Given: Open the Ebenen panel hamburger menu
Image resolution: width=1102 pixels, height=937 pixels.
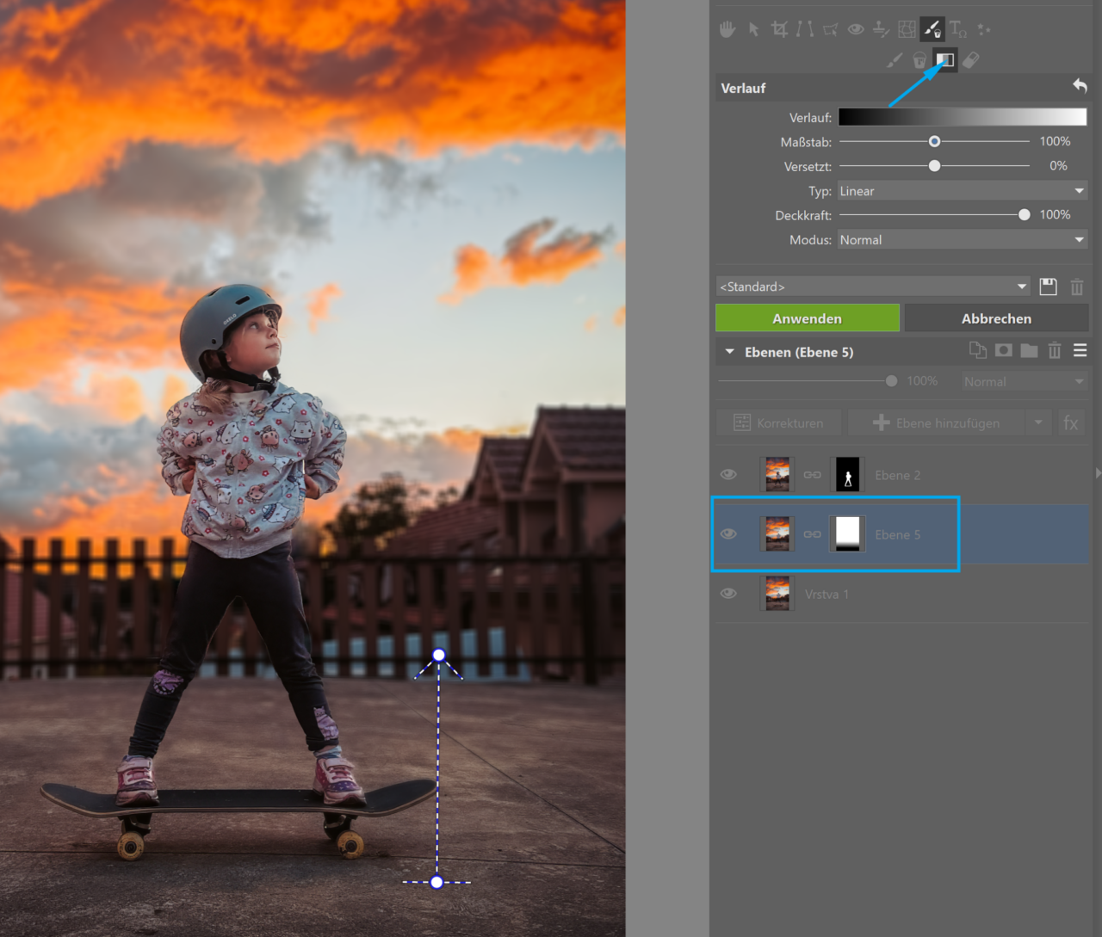Looking at the screenshot, I should 1080,351.
